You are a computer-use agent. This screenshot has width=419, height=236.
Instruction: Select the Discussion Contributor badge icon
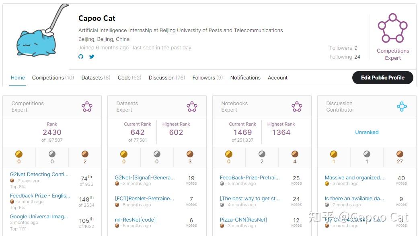click(x=402, y=106)
